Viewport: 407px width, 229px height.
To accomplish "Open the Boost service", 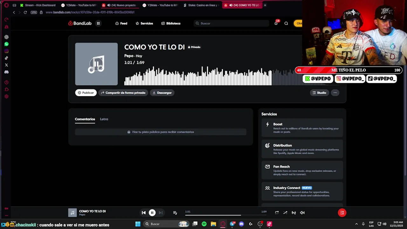I will 302,128.
